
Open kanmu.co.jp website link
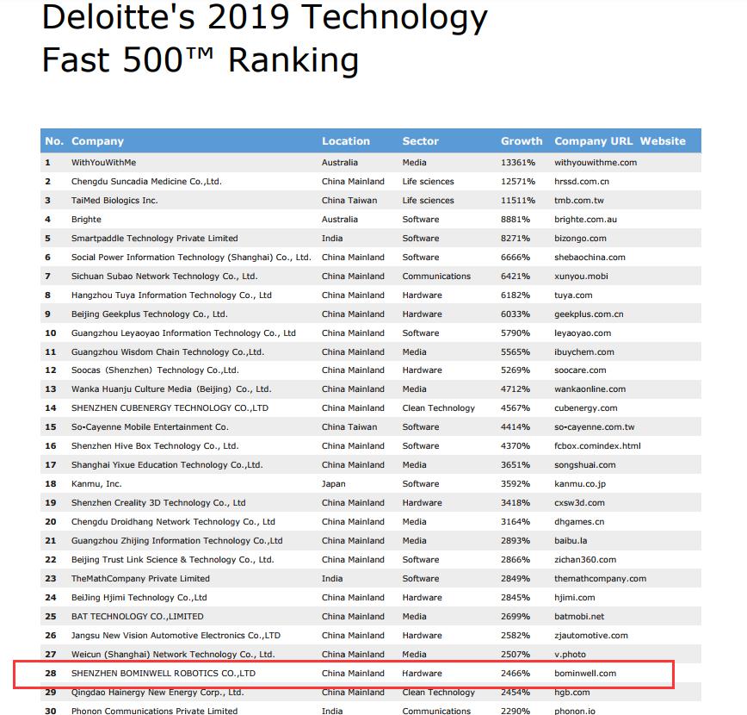pyautogui.click(x=580, y=484)
